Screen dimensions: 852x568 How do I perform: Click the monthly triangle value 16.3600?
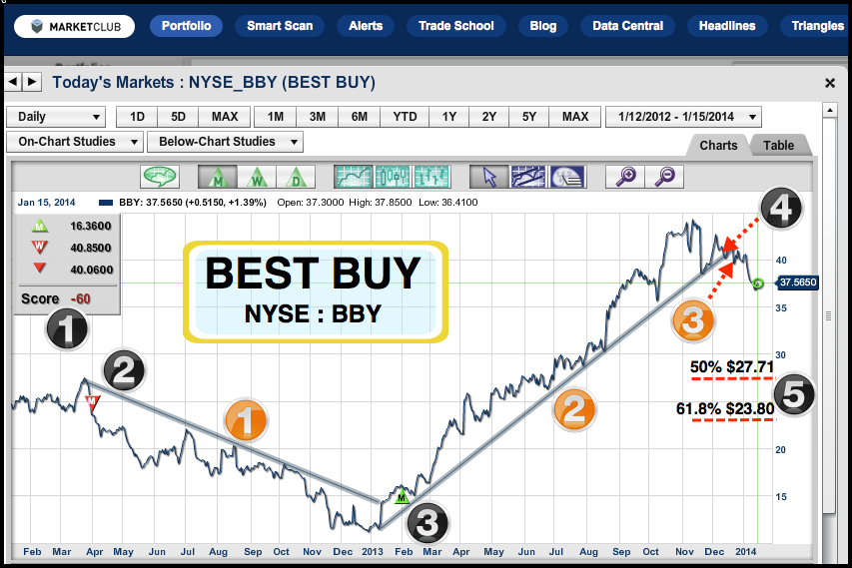click(x=91, y=226)
